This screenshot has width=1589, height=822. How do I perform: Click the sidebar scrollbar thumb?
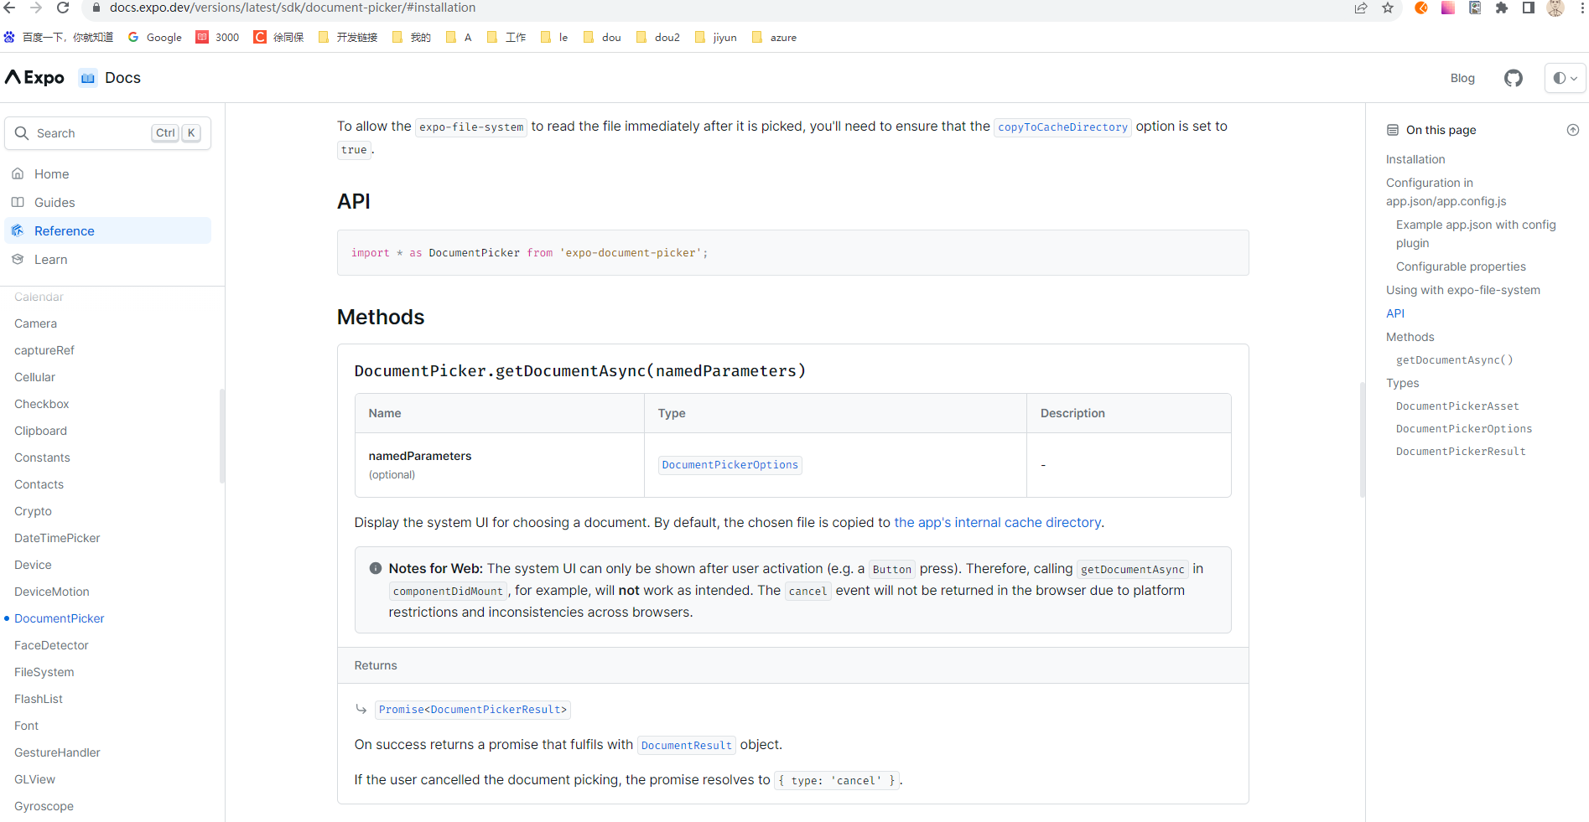click(221, 436)
